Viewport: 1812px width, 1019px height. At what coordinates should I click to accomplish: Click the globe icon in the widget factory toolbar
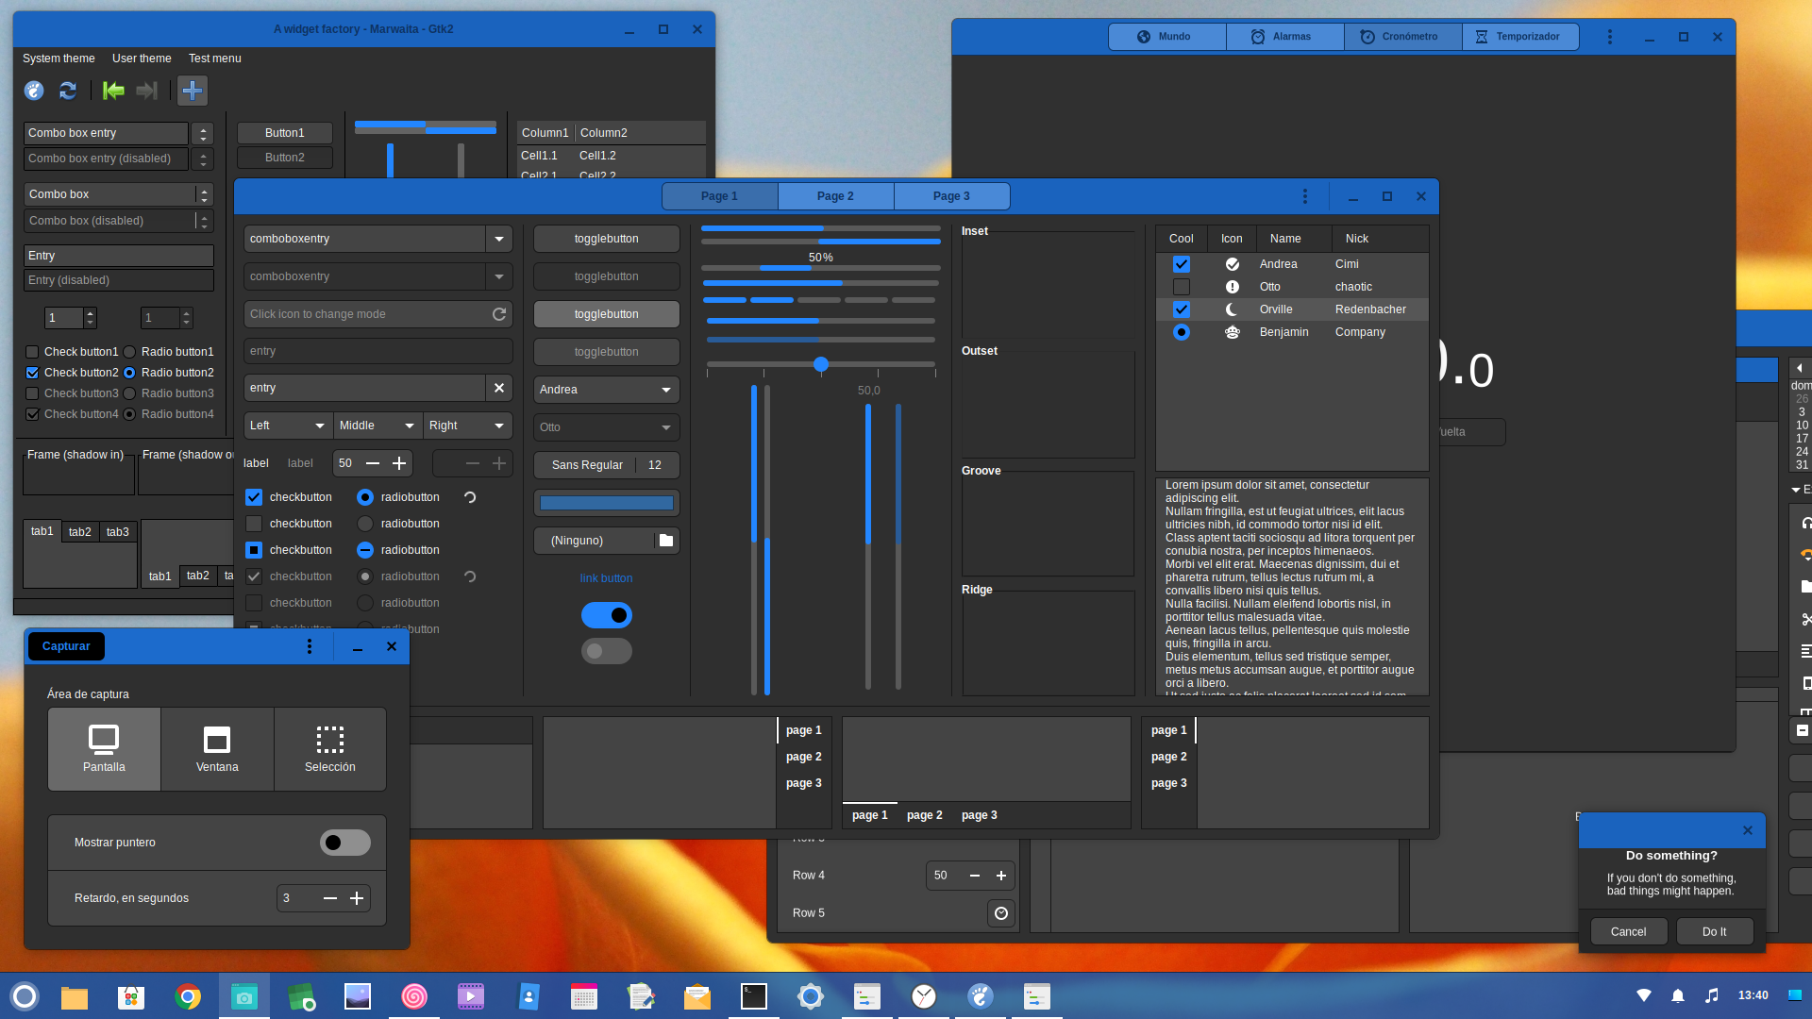(33, 91)
